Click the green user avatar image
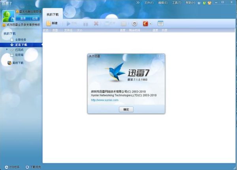The height and width of the screenshot is (170, 237). 8,15
